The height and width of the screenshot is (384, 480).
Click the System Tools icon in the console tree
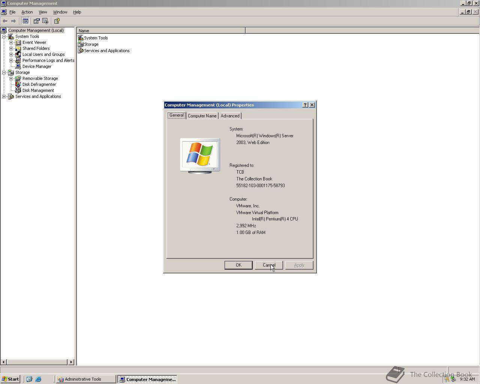pos(11,36)
